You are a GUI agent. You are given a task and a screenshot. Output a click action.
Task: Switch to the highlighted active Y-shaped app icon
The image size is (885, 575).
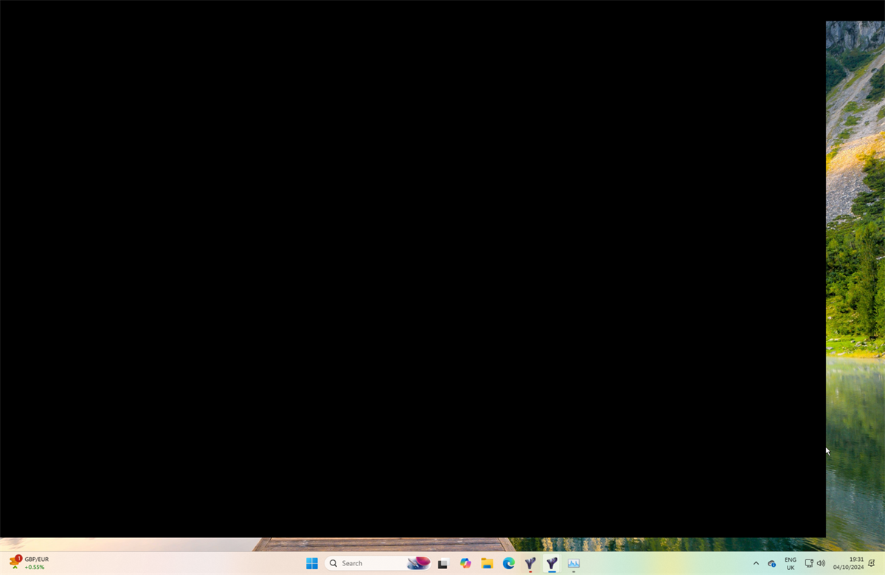pos(552,563)
